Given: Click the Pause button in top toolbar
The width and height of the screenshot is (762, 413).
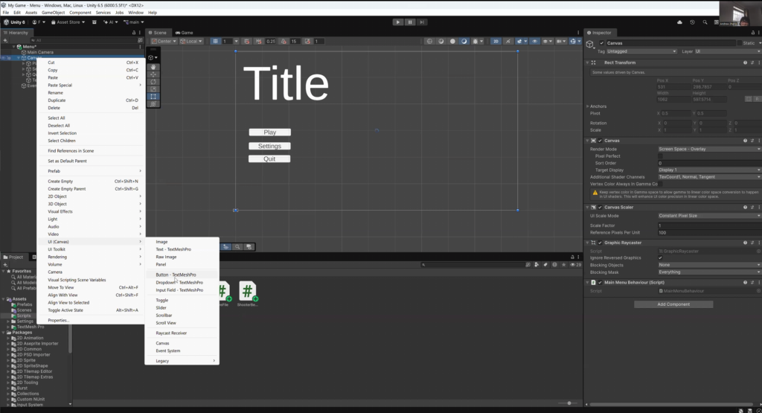Looking at the screenshot, I should tap(410, 22).
